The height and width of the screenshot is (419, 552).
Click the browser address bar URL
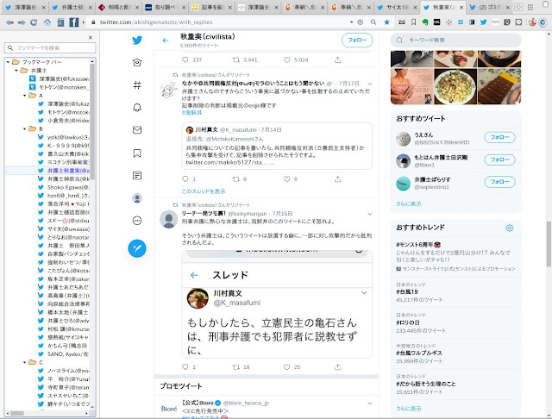point(156,22)
